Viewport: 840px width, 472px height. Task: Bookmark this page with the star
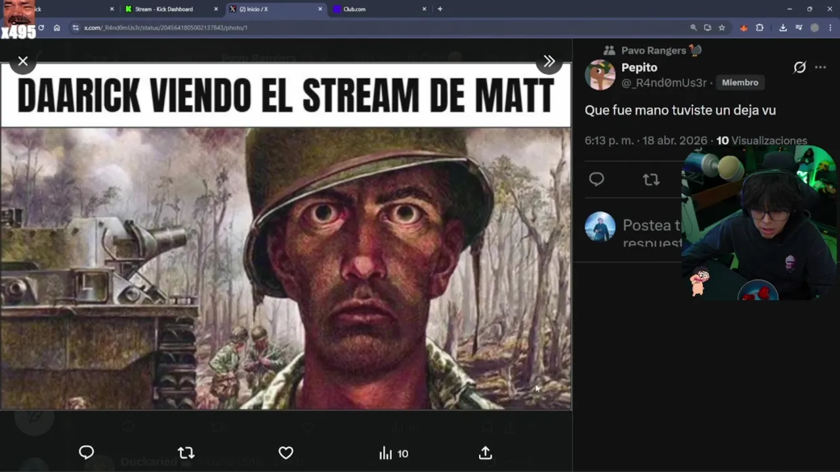[722, 28]
